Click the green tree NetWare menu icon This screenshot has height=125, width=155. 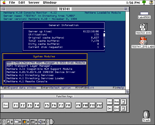coord(144,2)
